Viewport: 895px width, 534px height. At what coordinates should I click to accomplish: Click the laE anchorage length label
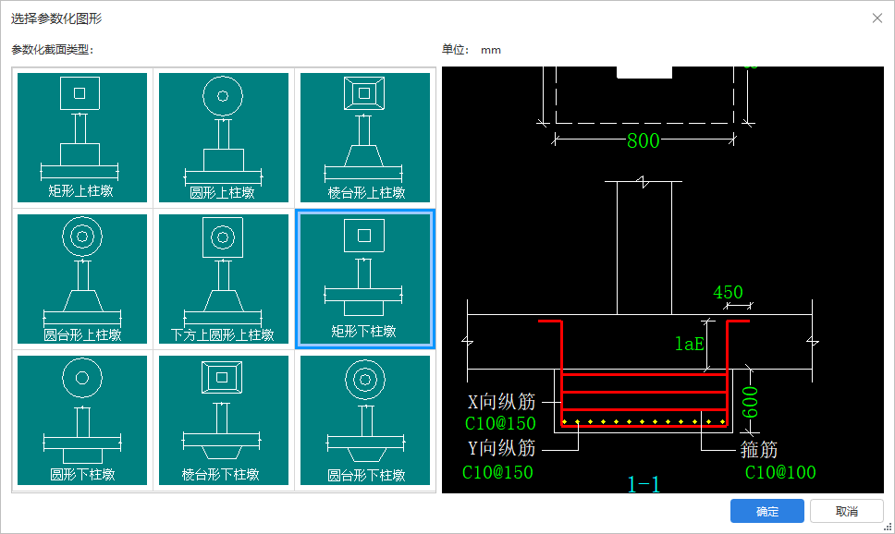click(x=690, y=344)
